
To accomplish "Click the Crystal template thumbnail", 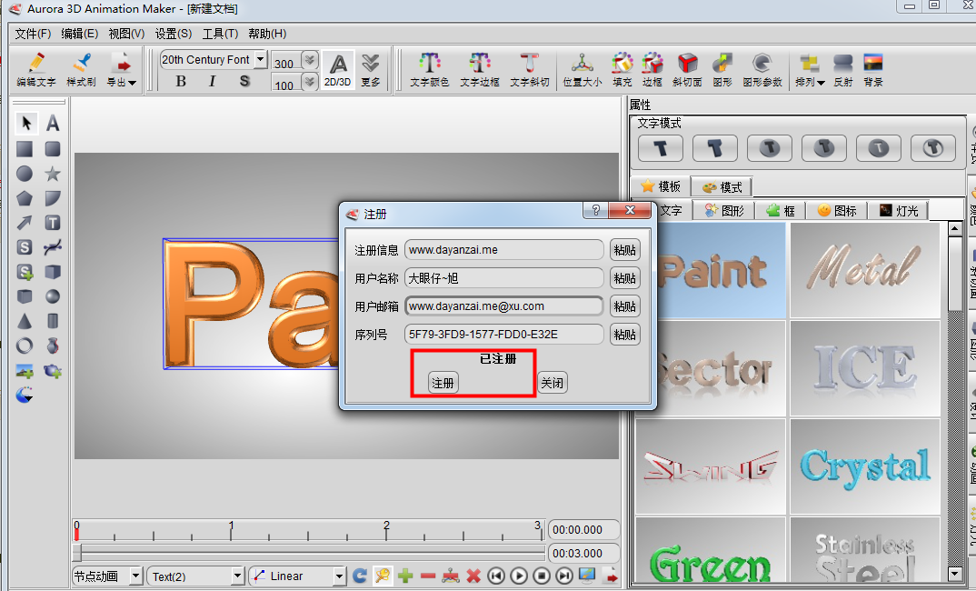I will click(x=864, y=466).
